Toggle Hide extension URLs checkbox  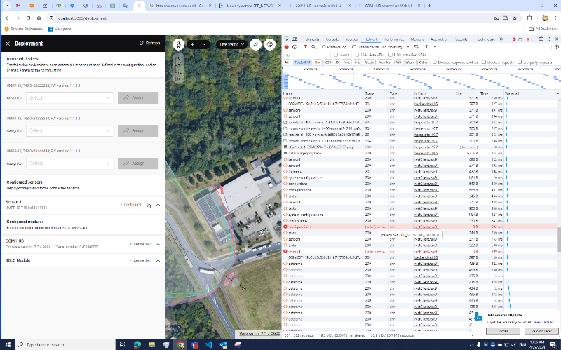391,55
